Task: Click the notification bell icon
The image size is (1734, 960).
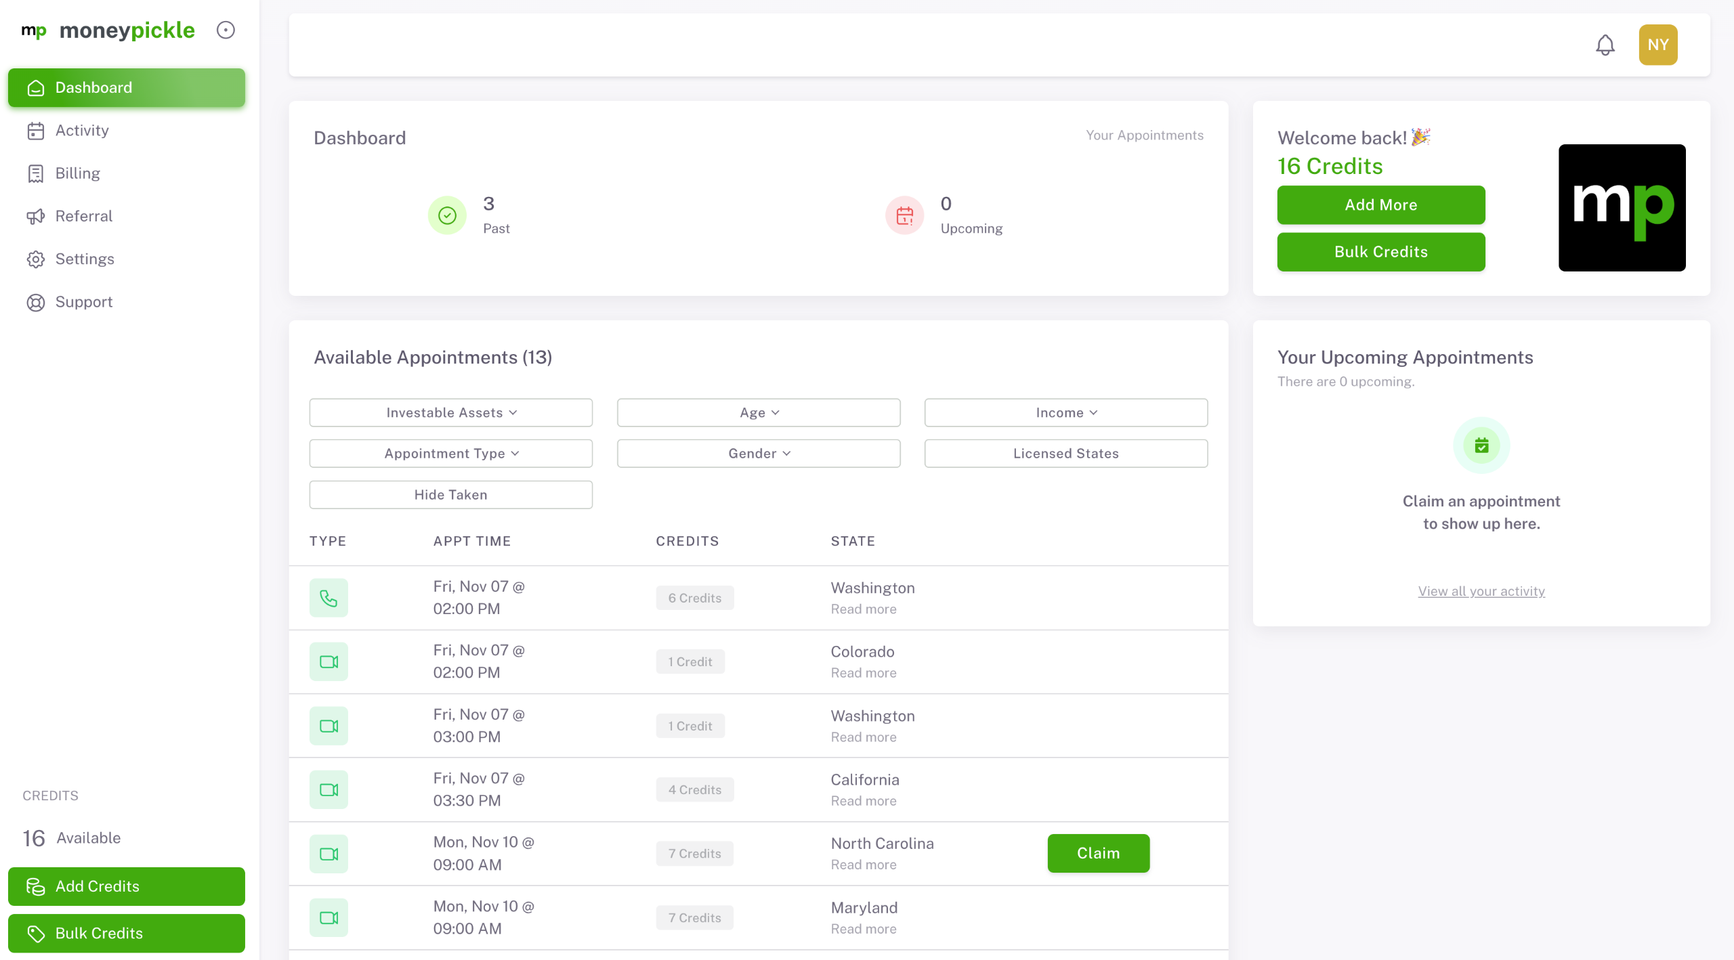Action: click(x=1605, y=45)
